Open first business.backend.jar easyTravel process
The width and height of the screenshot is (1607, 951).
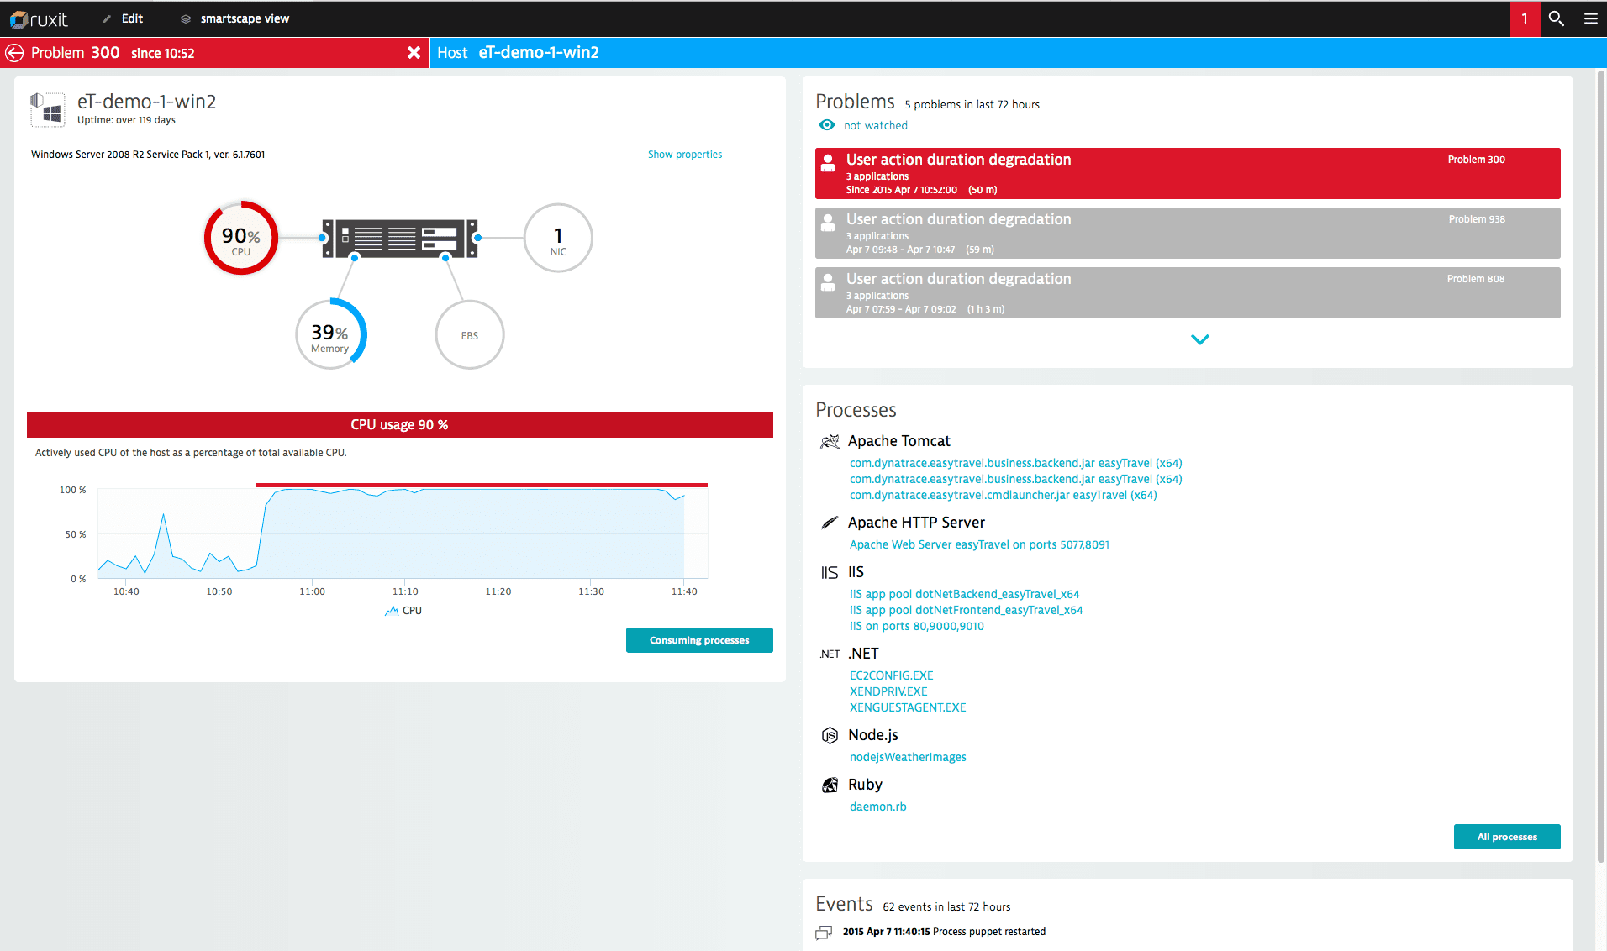tap(1015, 463)
